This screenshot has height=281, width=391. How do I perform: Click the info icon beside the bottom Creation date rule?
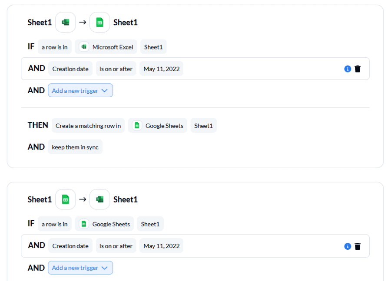[x=347, y=246]
